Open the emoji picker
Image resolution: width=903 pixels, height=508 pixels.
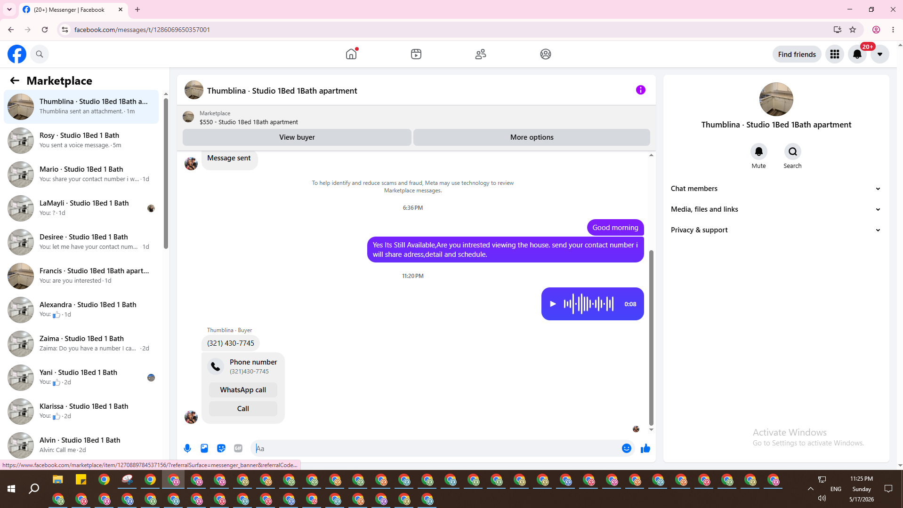click(627, 448)
